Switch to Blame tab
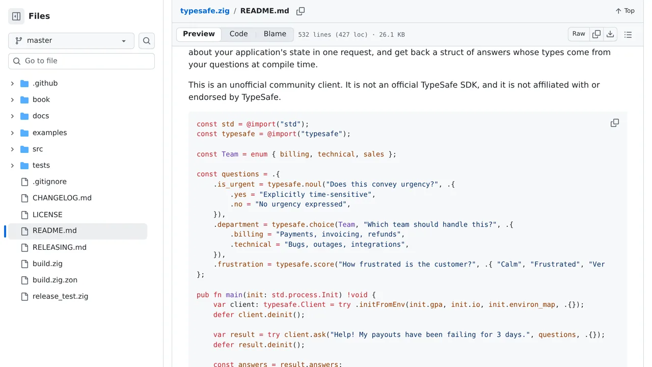Screen dimensions: 652x367 click(x=275, y=34)
